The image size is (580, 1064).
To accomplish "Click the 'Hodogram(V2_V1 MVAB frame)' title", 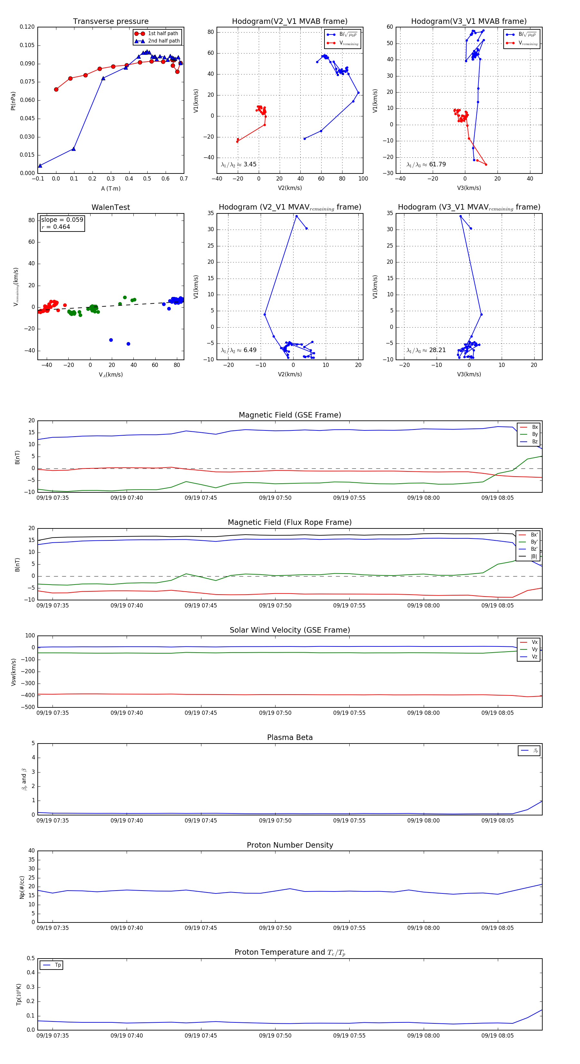I will (x=290, y=22).
